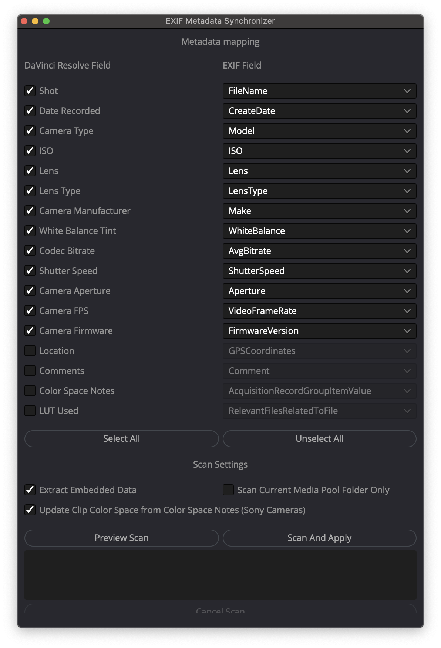This screenshot has width=441, height=648.
Task: Toggle the Codec Bitrate checkbox
Action: (30, 251)
